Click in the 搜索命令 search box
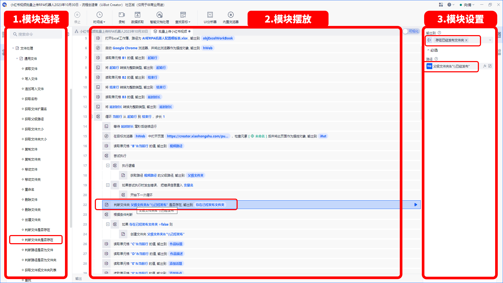503x283 pixels. pos(36,34)
